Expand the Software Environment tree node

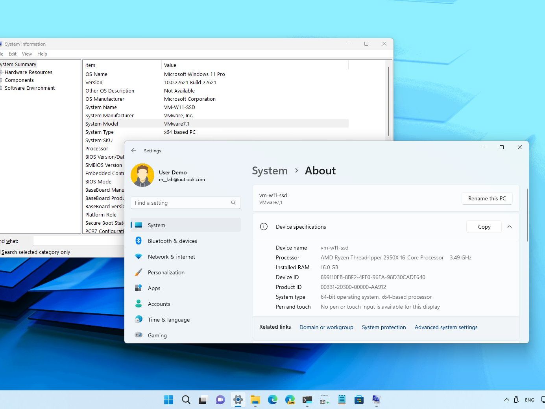(1, 88)
